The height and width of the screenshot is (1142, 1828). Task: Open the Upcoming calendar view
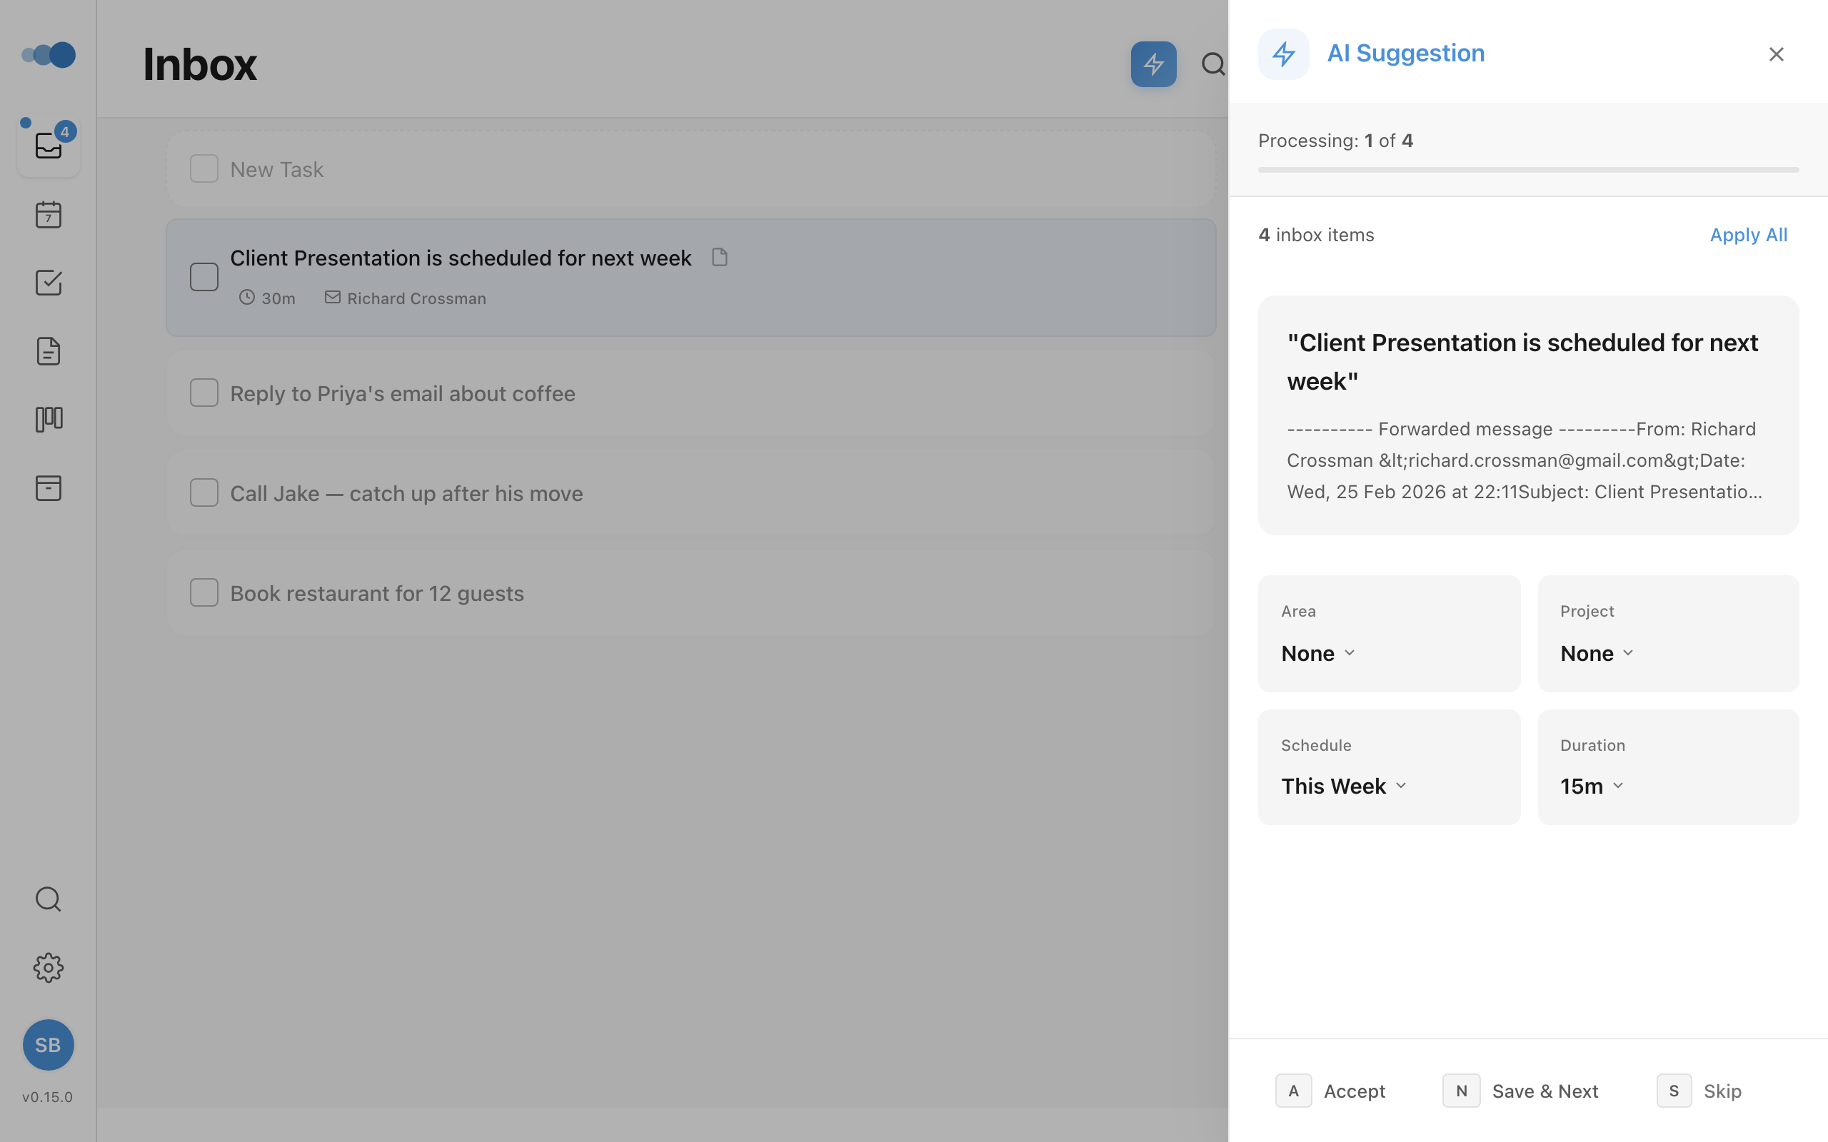pyautogui.click(x=48, y=215)
